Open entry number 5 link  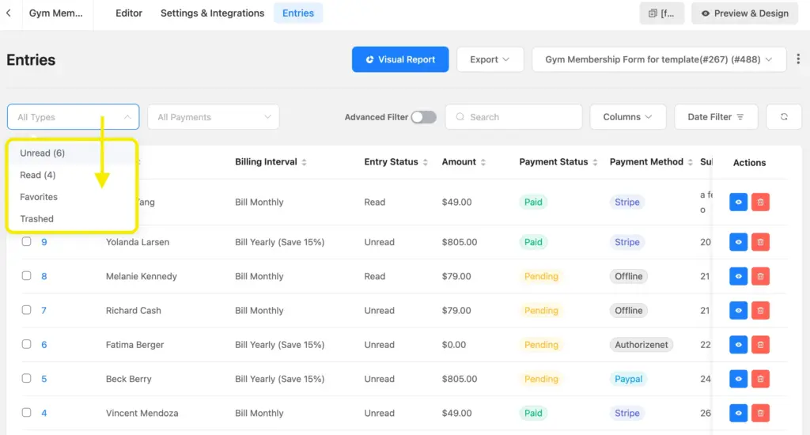44,379
